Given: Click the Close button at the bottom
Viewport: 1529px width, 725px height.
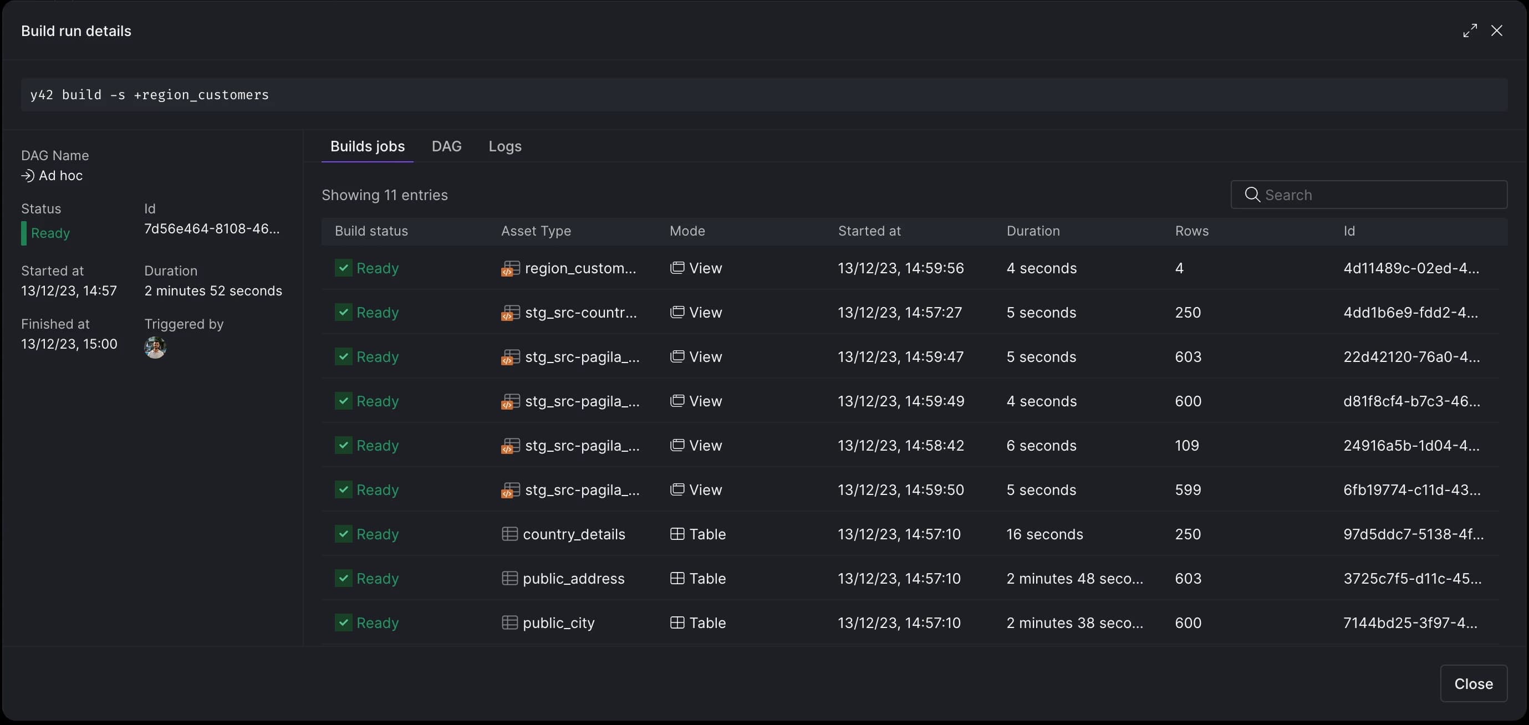Looking at the screenshot, I should 1473,683.
